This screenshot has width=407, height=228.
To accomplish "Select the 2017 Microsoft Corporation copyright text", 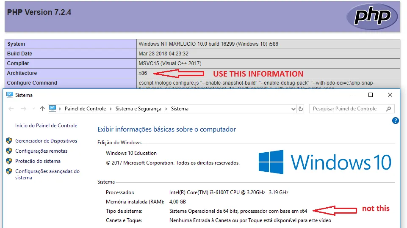I will point(173,163).
